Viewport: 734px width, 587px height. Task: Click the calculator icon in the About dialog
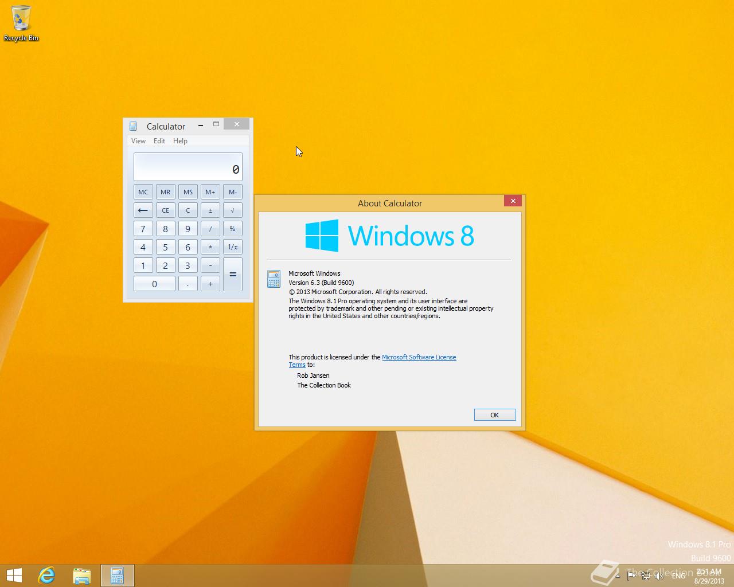(274, 279)
